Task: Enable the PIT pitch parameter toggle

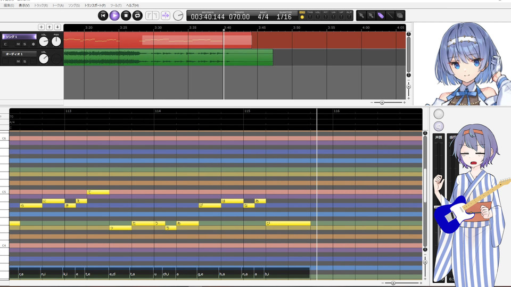Action: tap(326, 15)
